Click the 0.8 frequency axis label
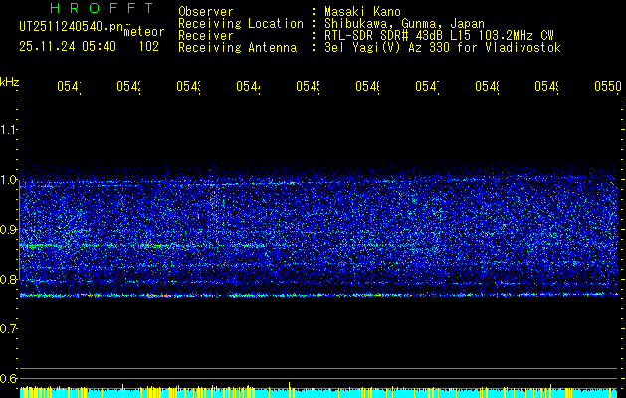626x398 pixels. click(x=8, y=279)
